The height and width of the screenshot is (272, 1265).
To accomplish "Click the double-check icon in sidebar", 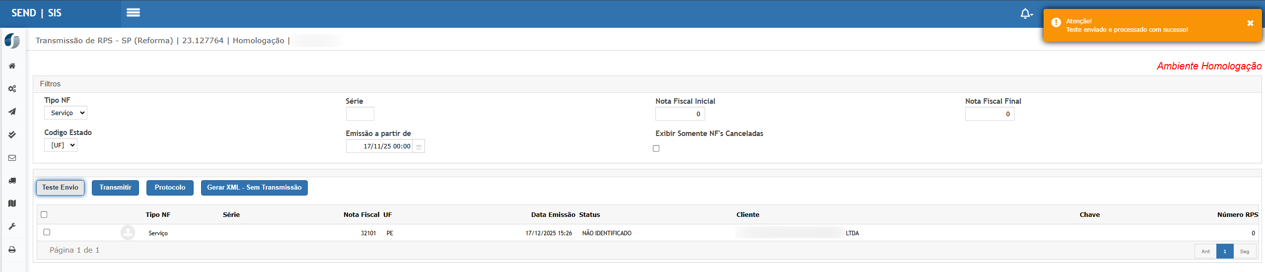I will point(12,135).
